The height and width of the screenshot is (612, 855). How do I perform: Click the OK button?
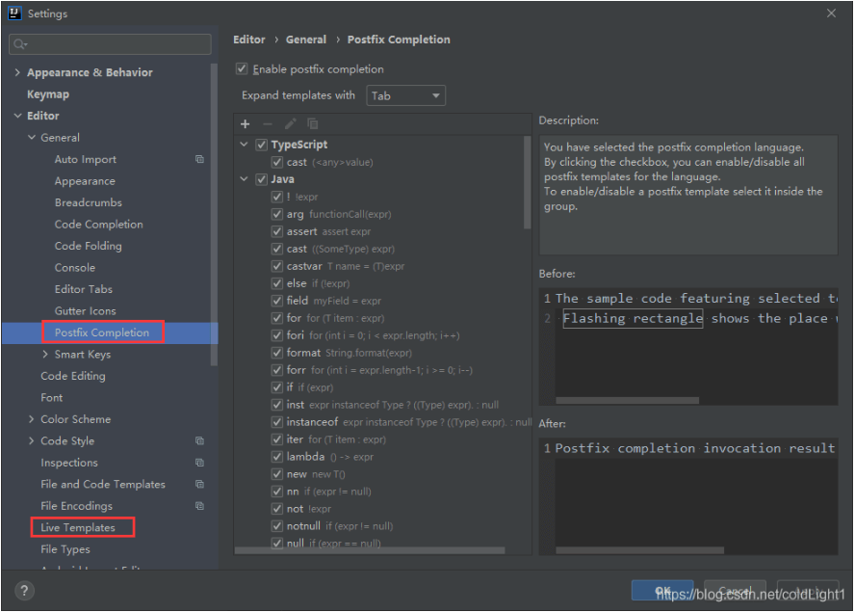click(662, 590)
